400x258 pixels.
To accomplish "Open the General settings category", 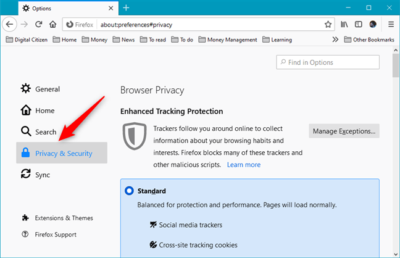I will pyautogui.click(x=62, y=89).
